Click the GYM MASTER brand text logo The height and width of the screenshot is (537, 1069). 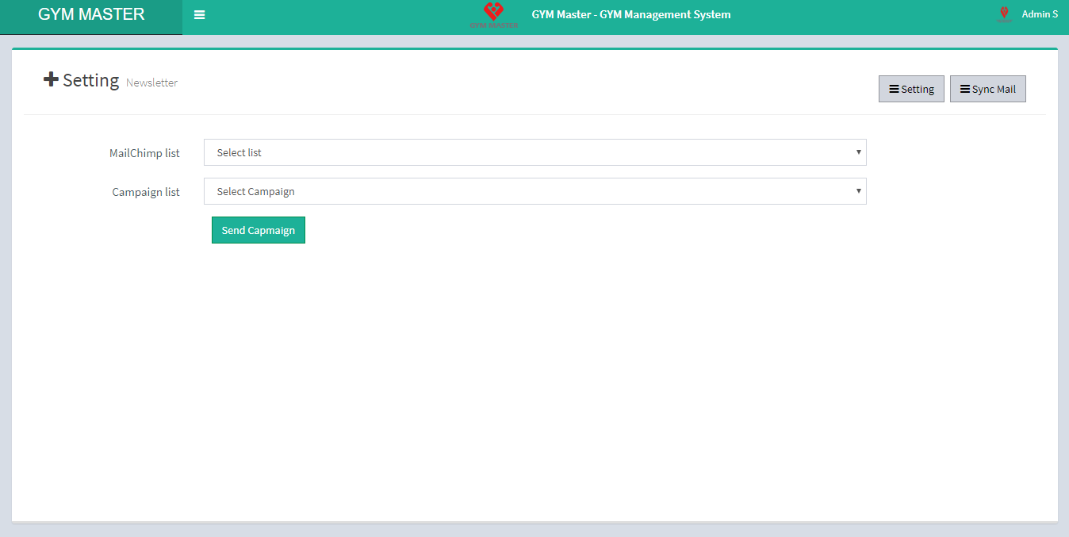91,14
